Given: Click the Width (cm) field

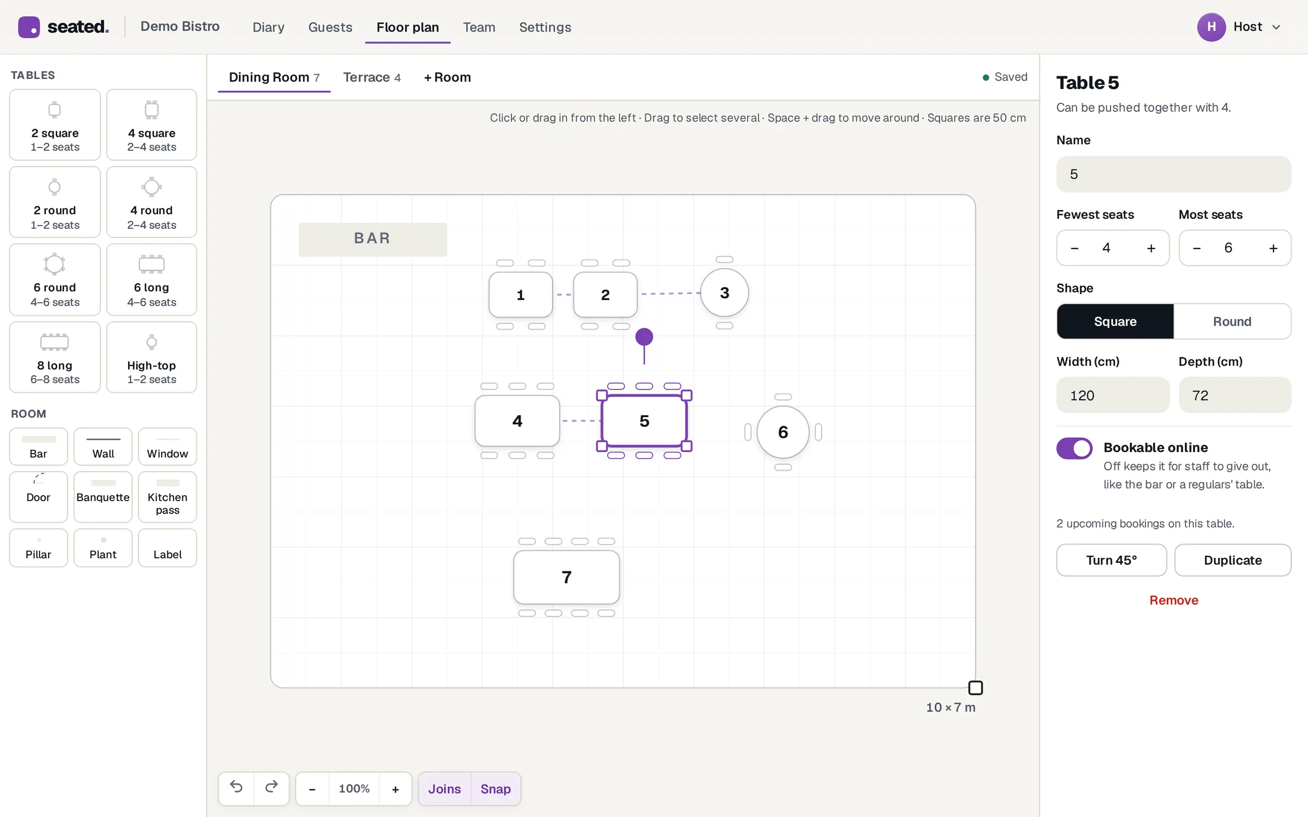Looking at the screenshot, I should 1113,395.
